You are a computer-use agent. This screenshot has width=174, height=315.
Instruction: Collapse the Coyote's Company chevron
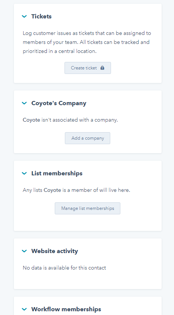point(24,103)
